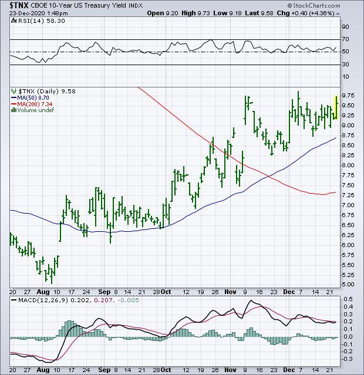364x375 pixels.
Task: Click the $TNX (Daily) legend marker
Action: tap(13, 92)
